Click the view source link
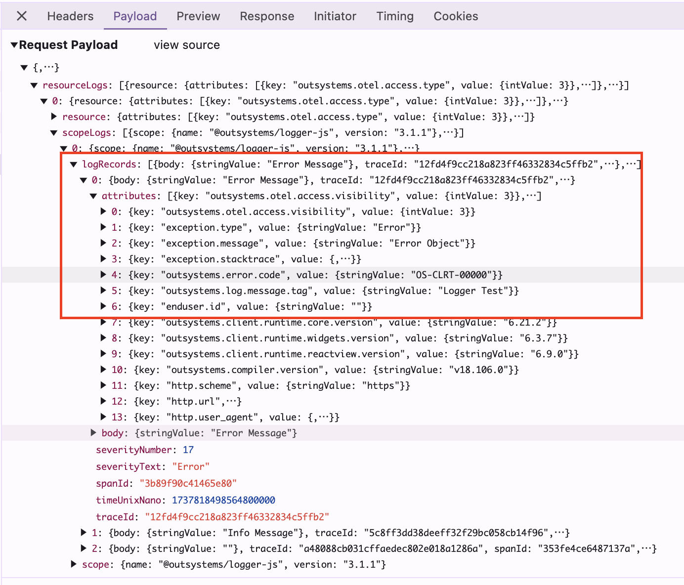 pyautogui.click(x=186, y=45)
